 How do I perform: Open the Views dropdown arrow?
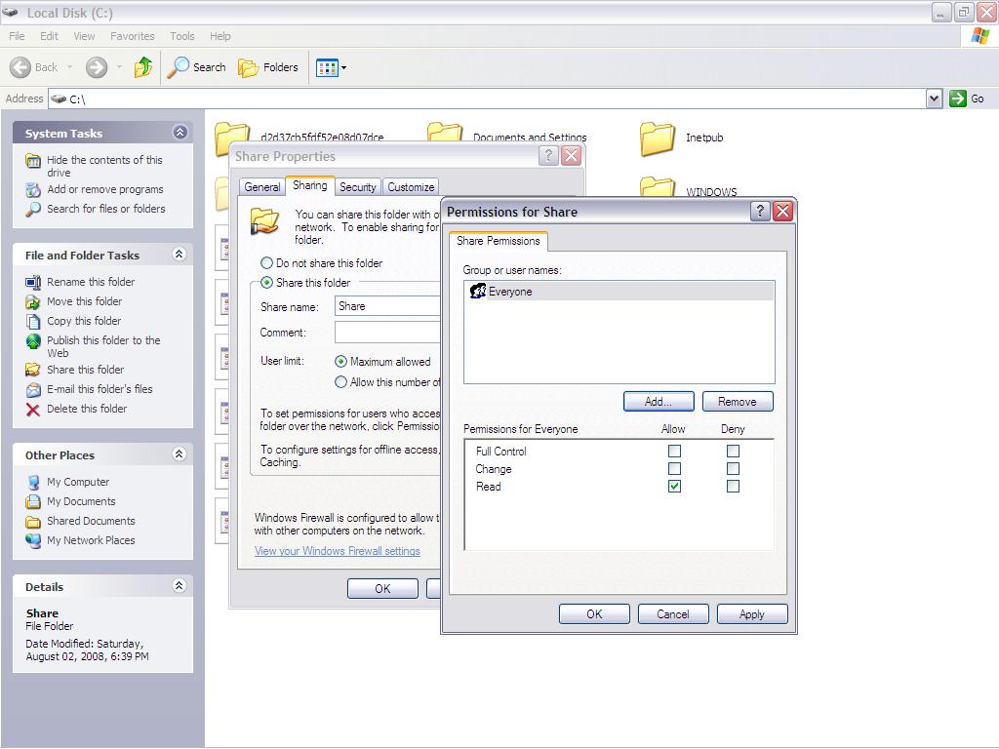click(x=344, y=67)
